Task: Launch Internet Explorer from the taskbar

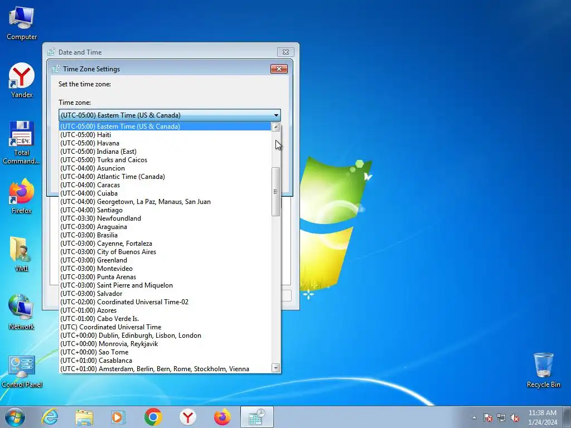Action: [x=50, y=417]
